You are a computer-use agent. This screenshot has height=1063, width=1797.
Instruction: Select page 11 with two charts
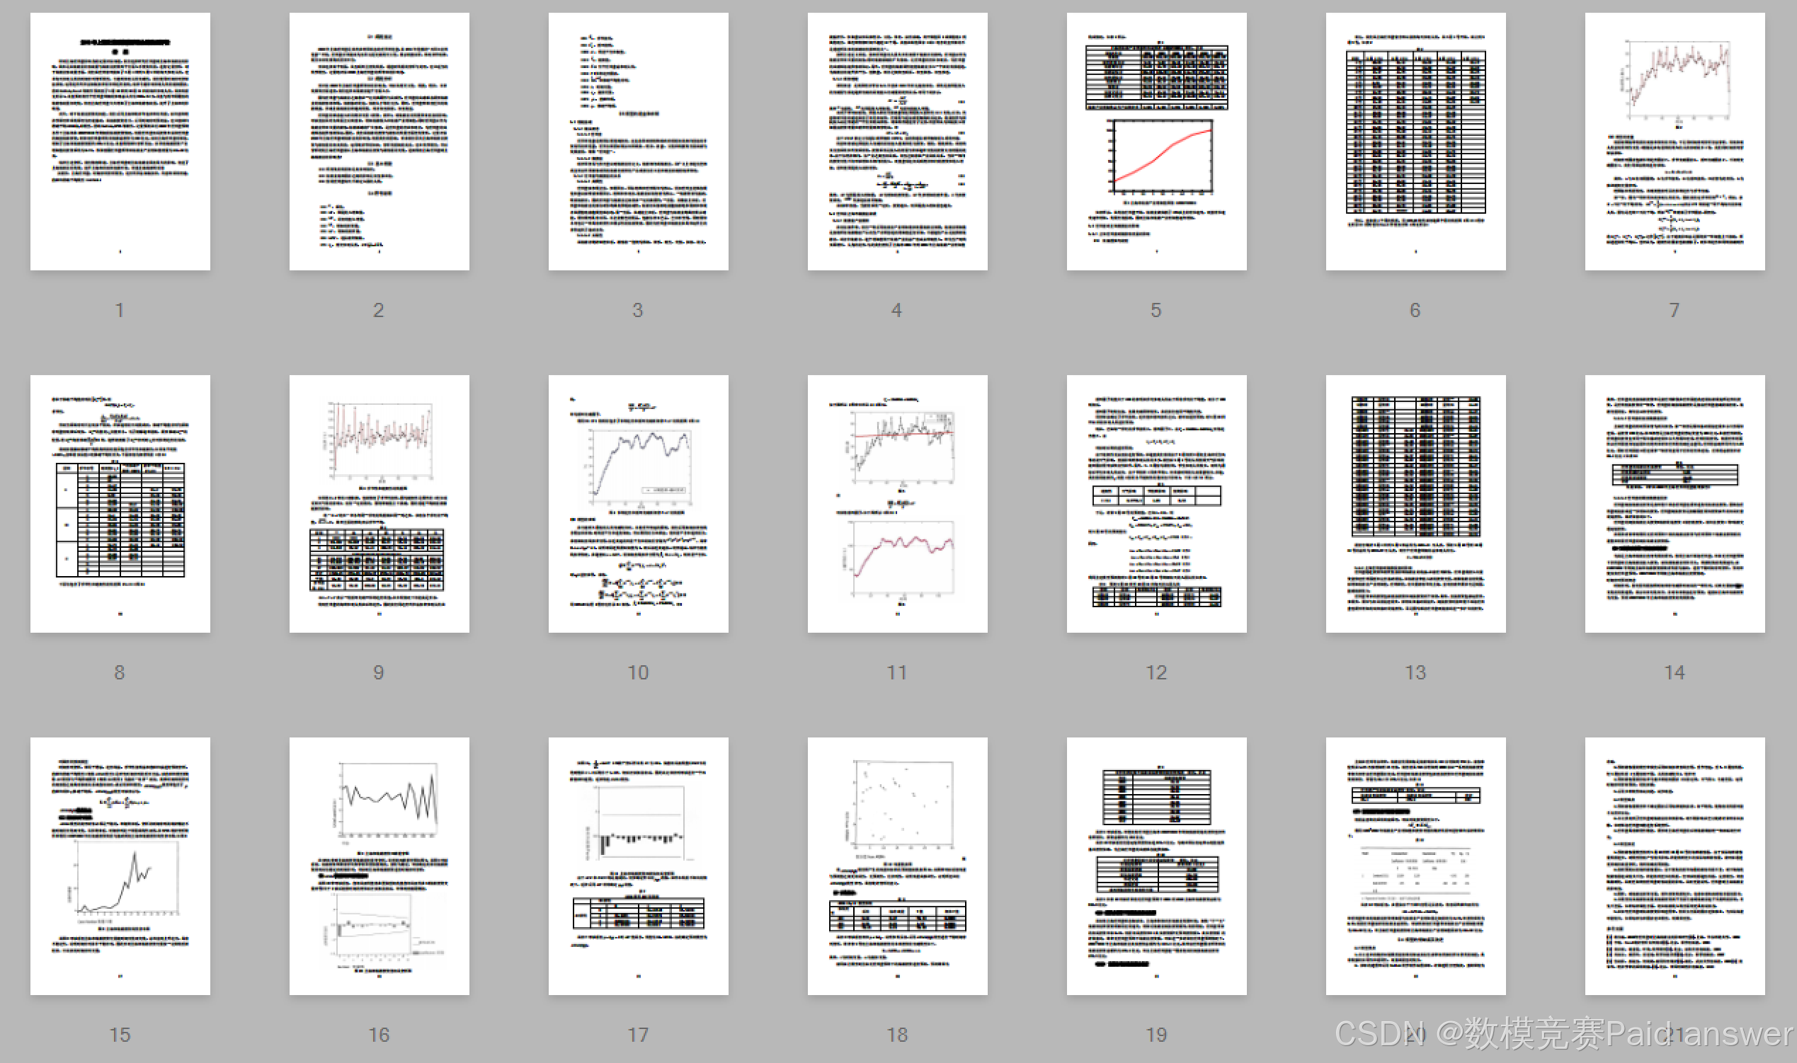[898, 504]
